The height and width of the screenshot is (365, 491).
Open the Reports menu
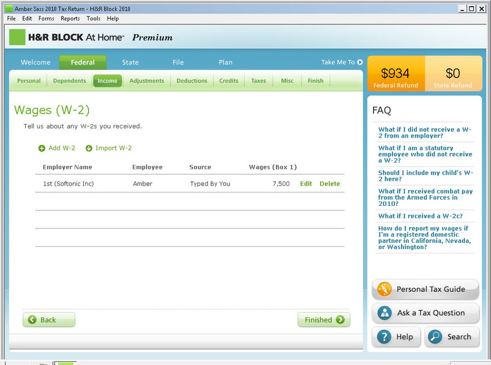[70, 18]
